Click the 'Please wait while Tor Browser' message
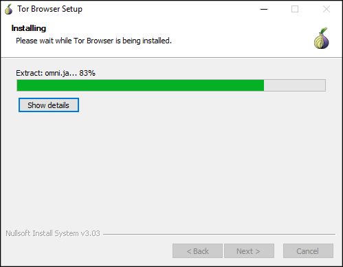Screen dimensions: 343x267 tap(94, 41)
